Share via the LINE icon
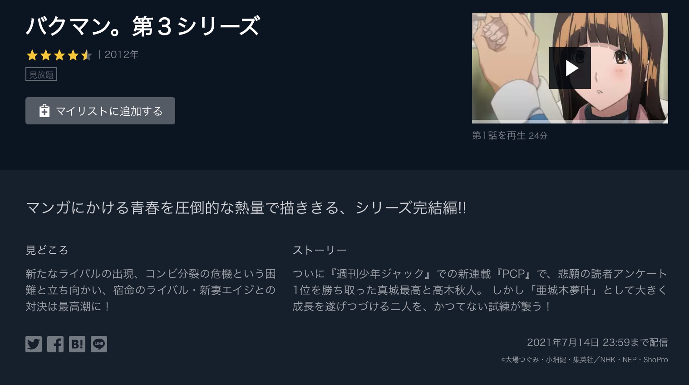Screen dimensions: 689x385 pos(99,344)
